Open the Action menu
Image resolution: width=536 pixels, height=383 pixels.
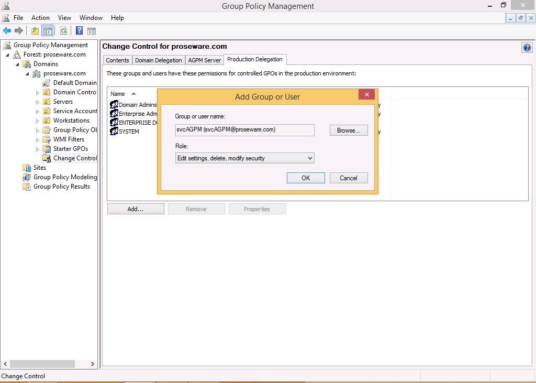pyautogui.click(x=40, y=18)
